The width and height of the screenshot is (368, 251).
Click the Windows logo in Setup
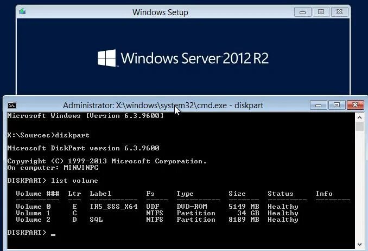(107, 58)
